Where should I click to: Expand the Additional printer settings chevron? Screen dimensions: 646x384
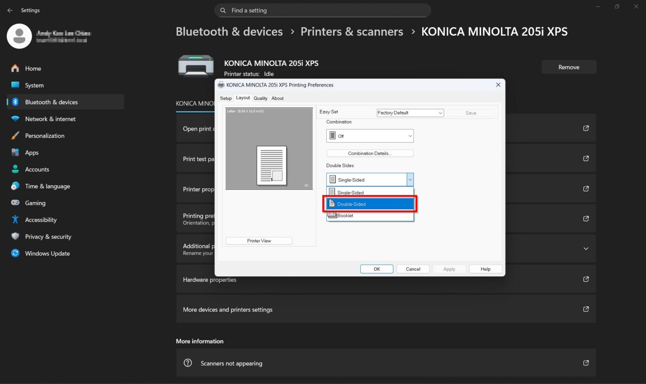coord(586,249)
